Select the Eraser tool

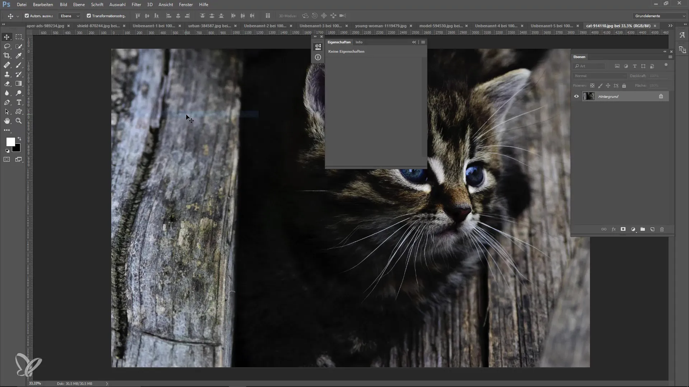click(7, 83)
